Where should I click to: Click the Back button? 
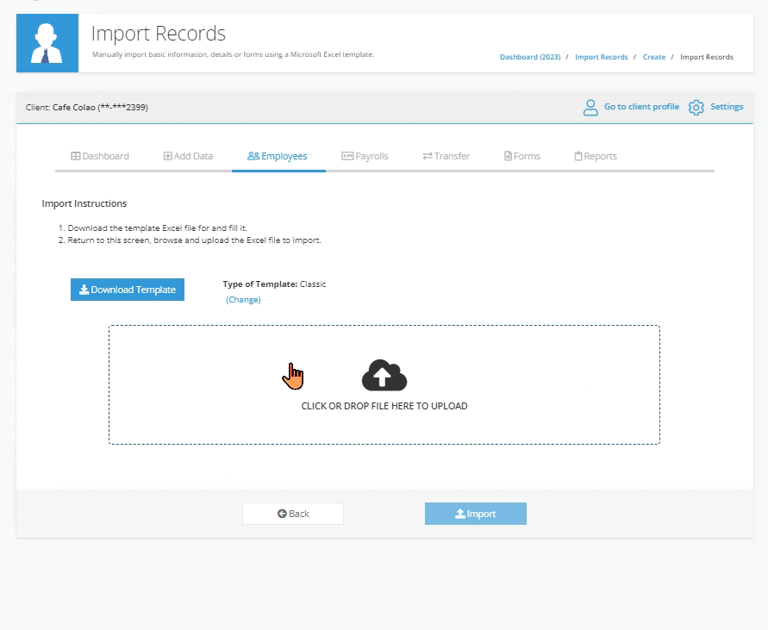(x=293, y=514)
